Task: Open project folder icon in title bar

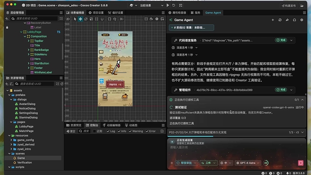Action: [302, 5]
